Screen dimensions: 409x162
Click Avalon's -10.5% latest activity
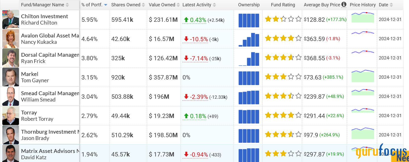point(196,39)
